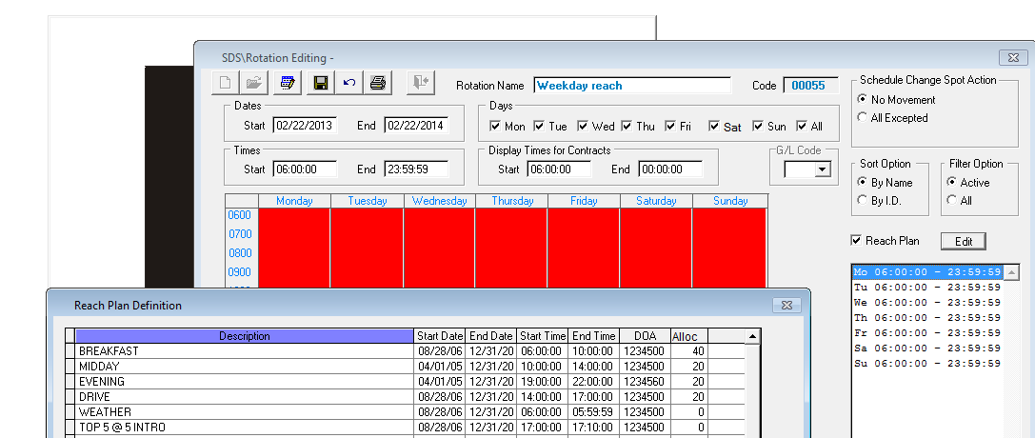The width and height of the screenshot is (1035, 438).
Task: Click the Rotation Name text field
Action: 632,86
